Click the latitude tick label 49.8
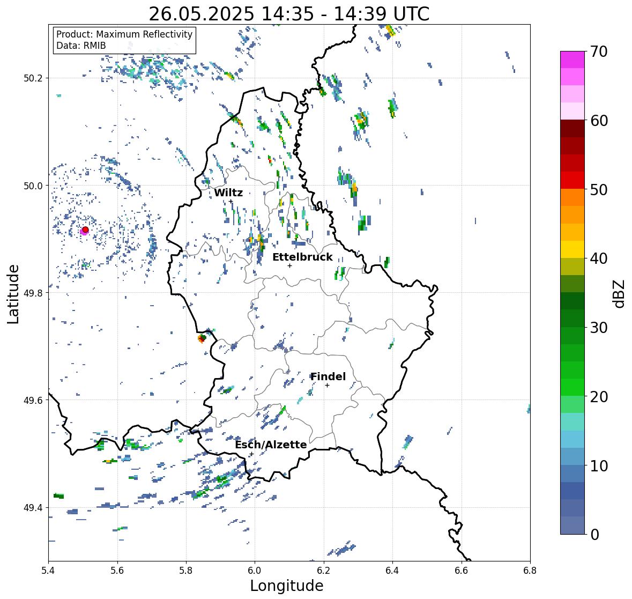Viewport: 632px width, 599px height. (33, 293)
